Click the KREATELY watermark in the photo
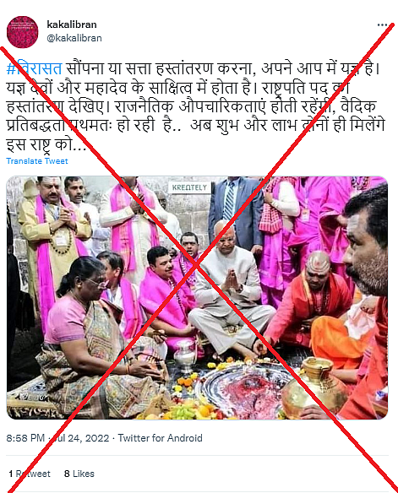Screen dimensions: 398x493 tap(189, 187)
